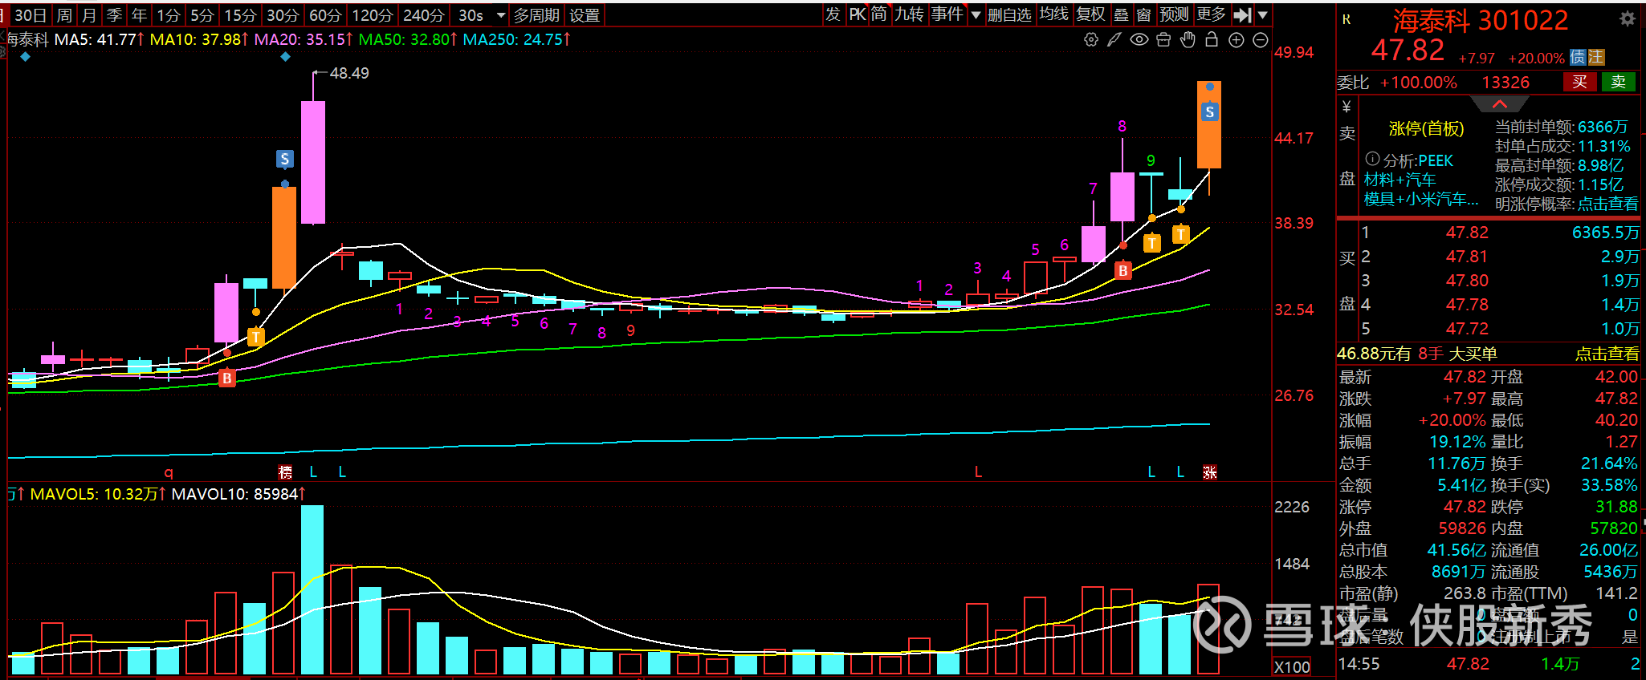Open the 分析:PEEK 材料+汽车 analysis link

tap(1420, 180)
